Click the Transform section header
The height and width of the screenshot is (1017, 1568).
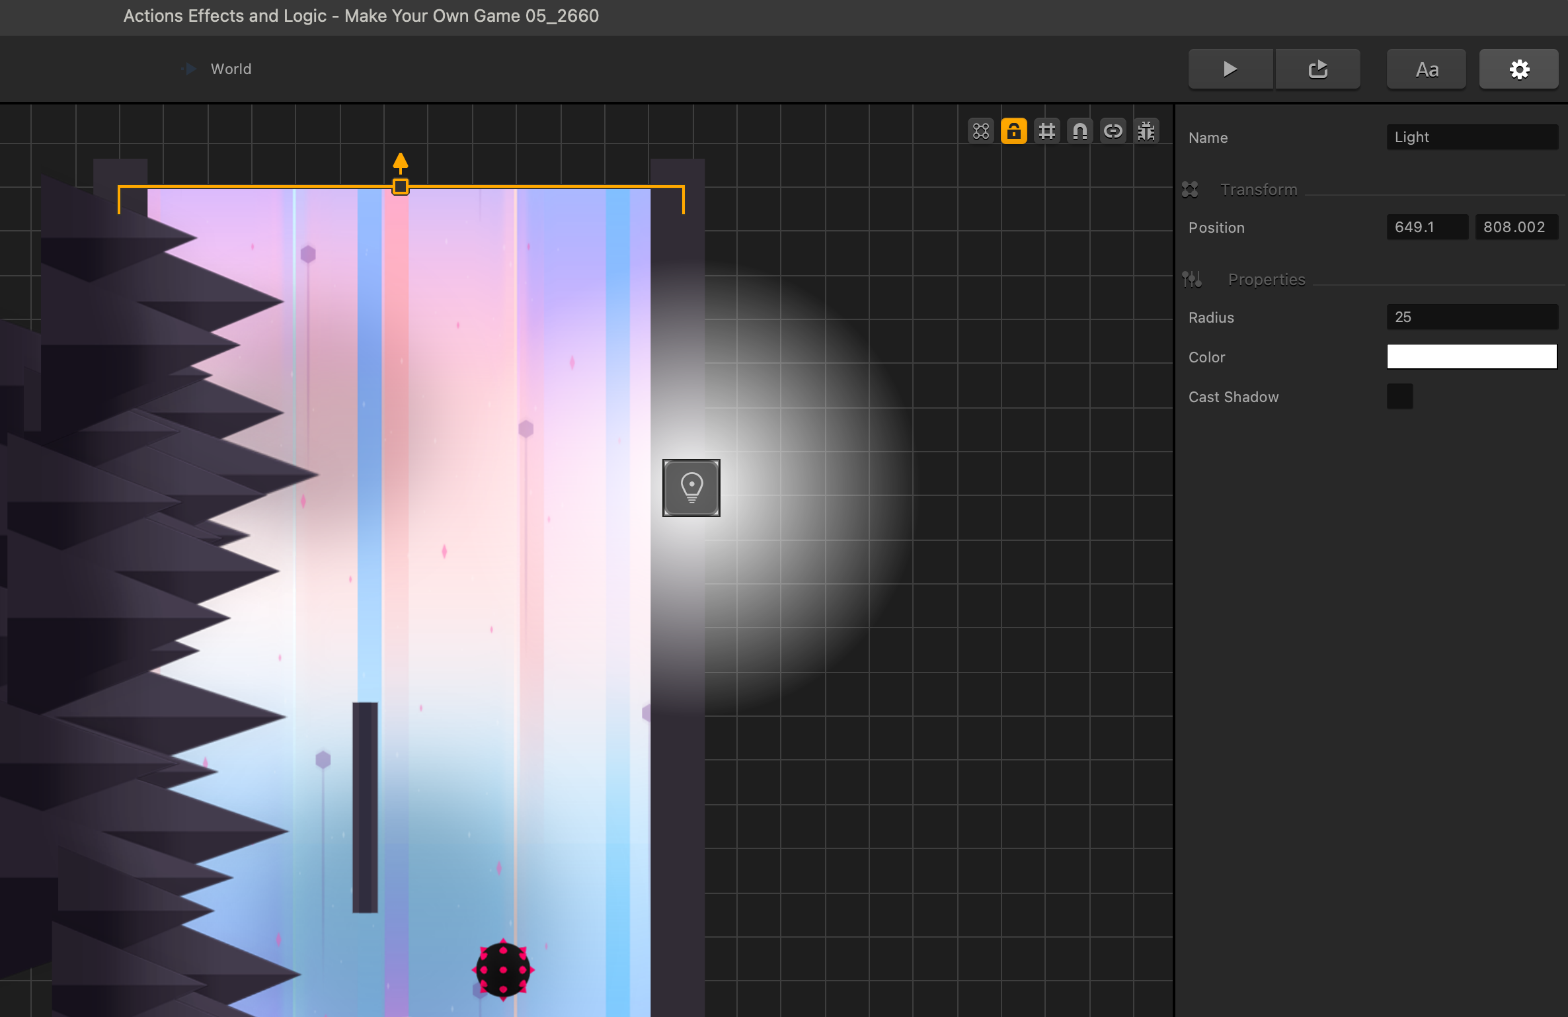(x=1259, y=190)
